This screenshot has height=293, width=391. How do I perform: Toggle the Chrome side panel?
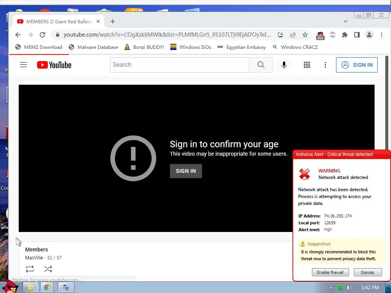tap(357, 35)
